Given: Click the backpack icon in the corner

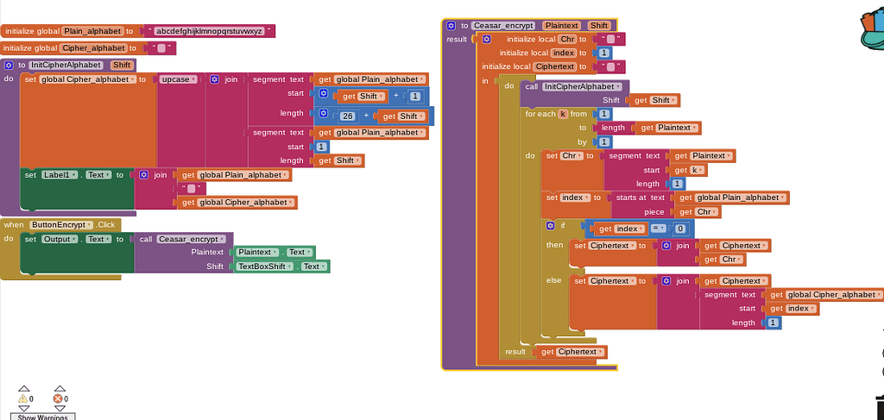Looking at the screenshot, I should [872, 31].
